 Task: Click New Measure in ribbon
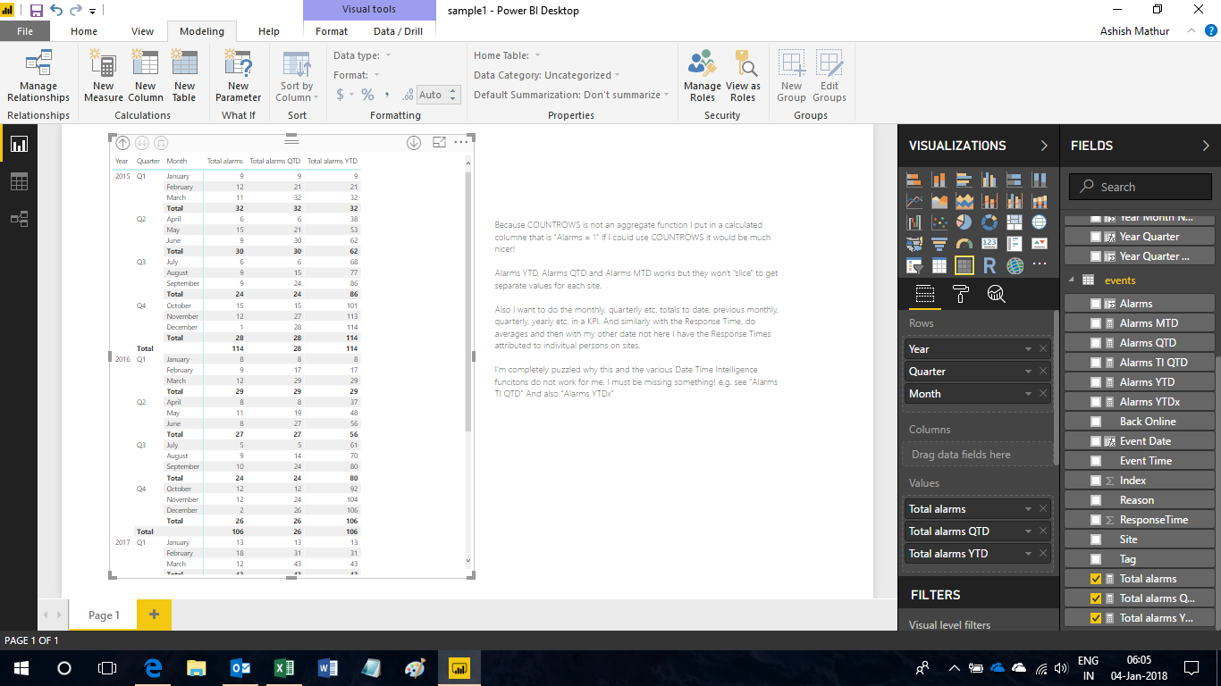(x=104, y=77)
